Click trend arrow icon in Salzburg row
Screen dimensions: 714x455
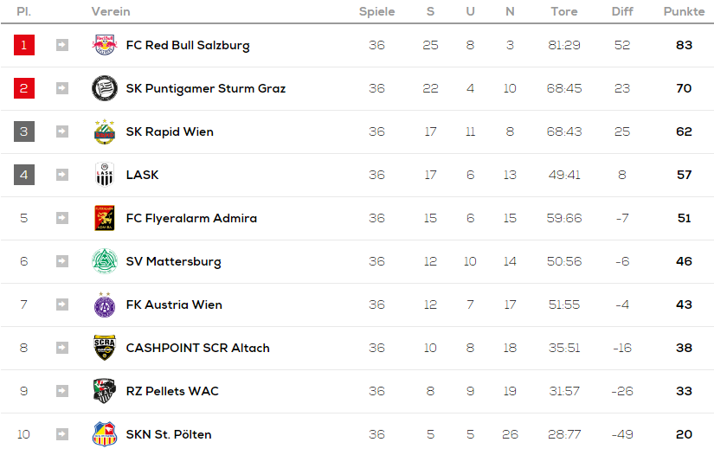pyautogui.click(x=62, y=45)
